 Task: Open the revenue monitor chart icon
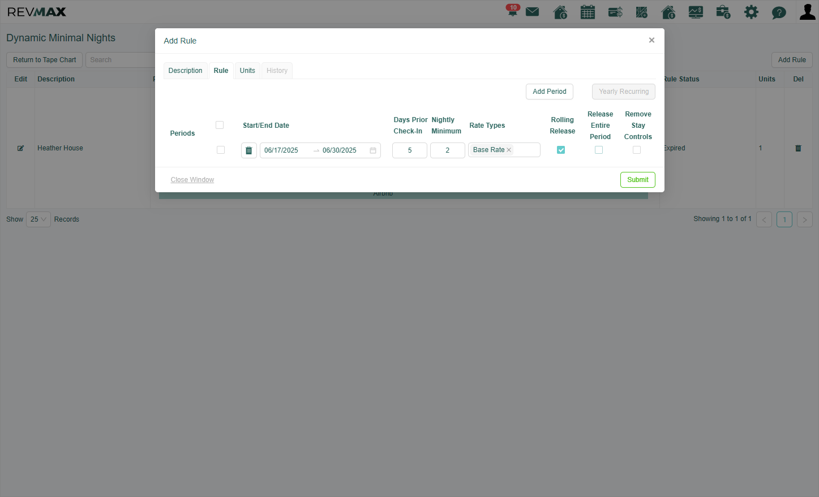click(696, 12)
